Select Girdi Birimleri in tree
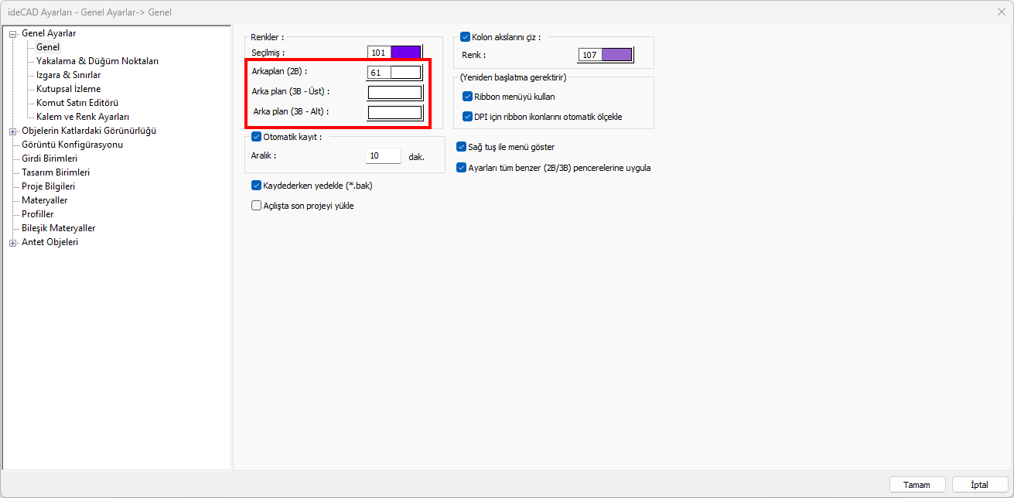The image size is (1014, 498). (50, 159)
